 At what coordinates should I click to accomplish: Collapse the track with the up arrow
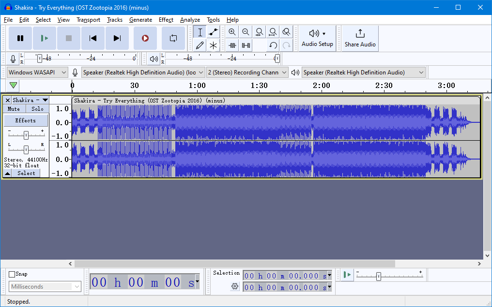pyautogui.click(x=8, y=173)
